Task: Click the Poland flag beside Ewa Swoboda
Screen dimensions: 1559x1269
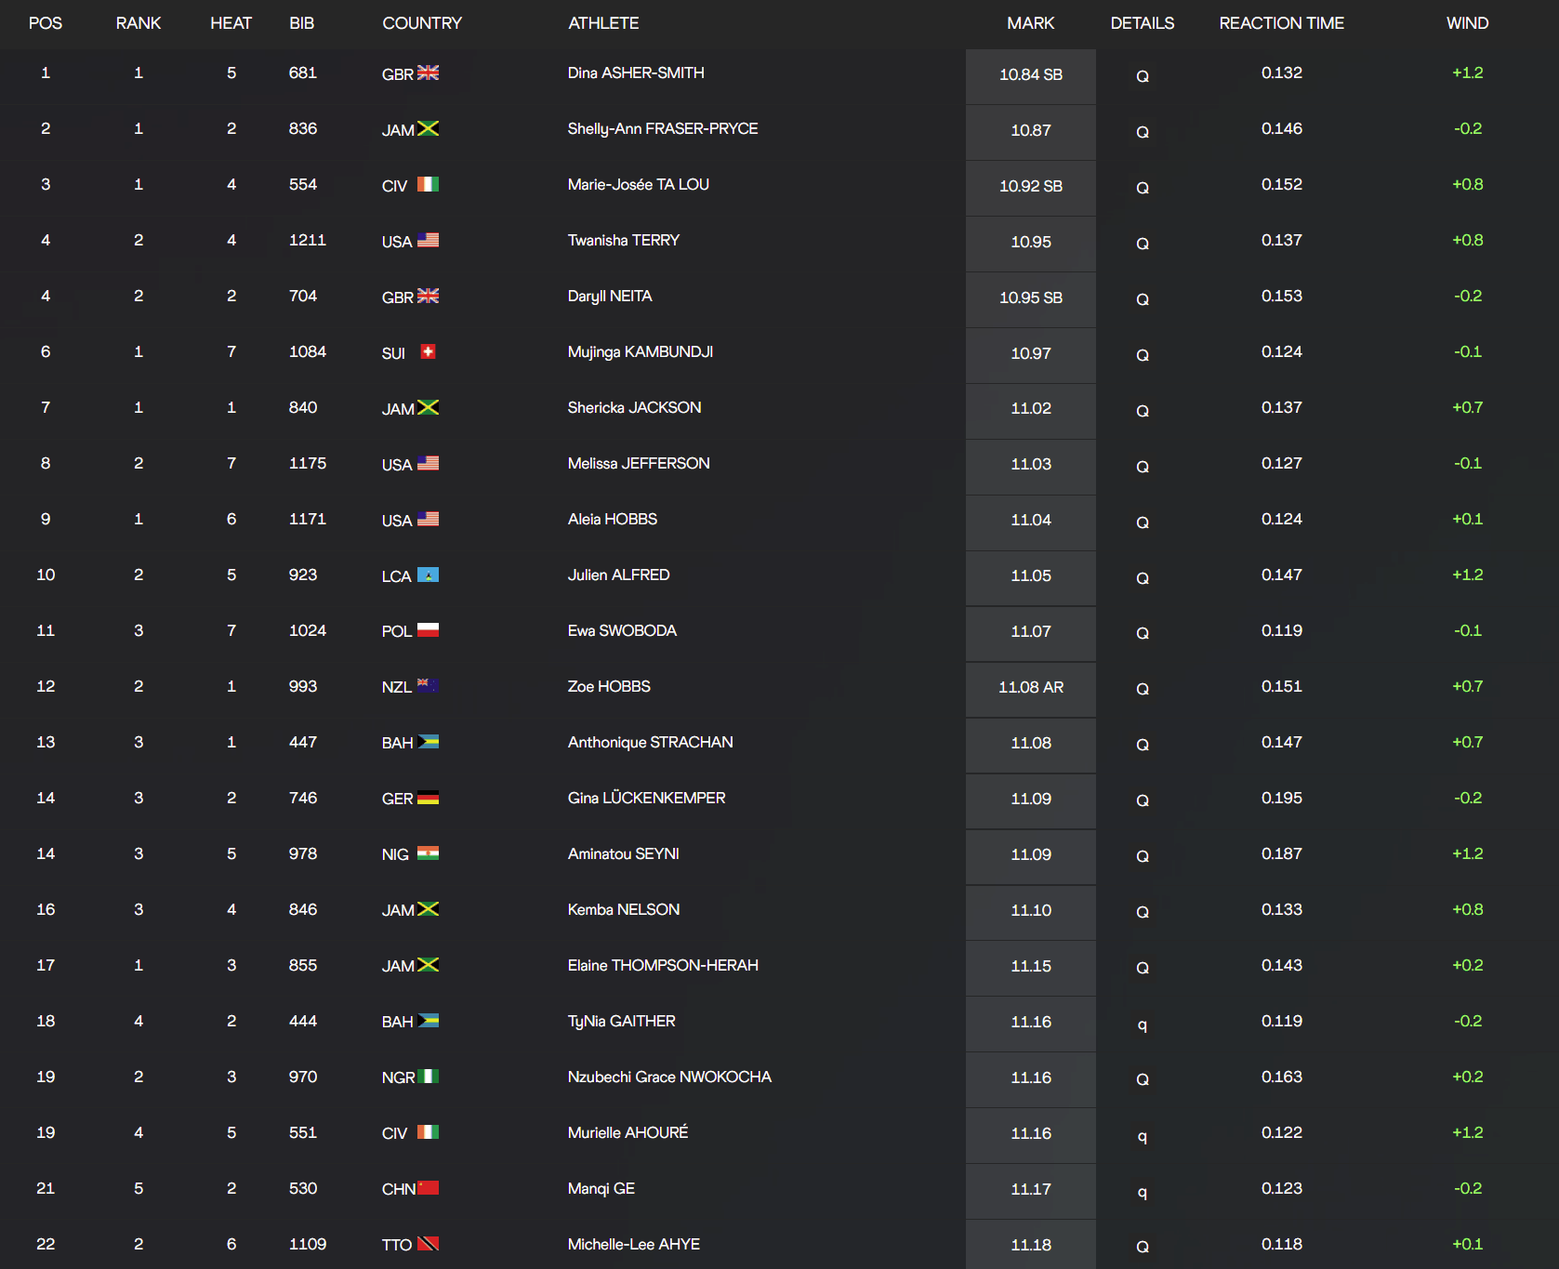Action: (x=428, y=630)
